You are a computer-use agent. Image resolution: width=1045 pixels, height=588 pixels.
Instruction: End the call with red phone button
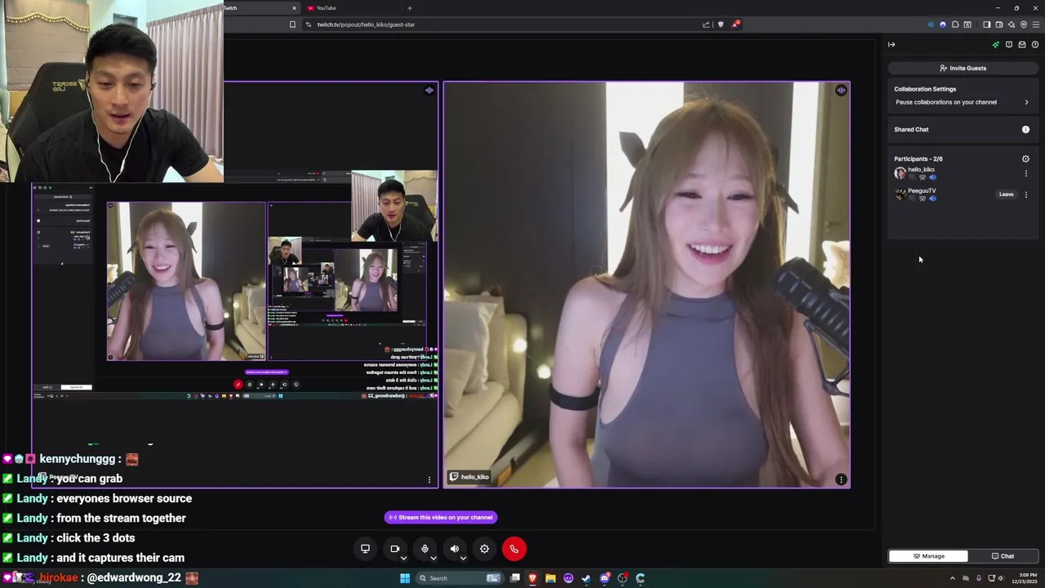[x=514, y=549]
